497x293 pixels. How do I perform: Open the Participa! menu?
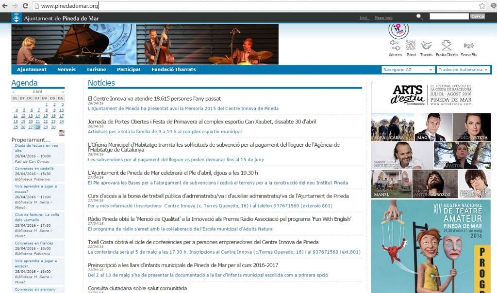[x=128, y=69]
